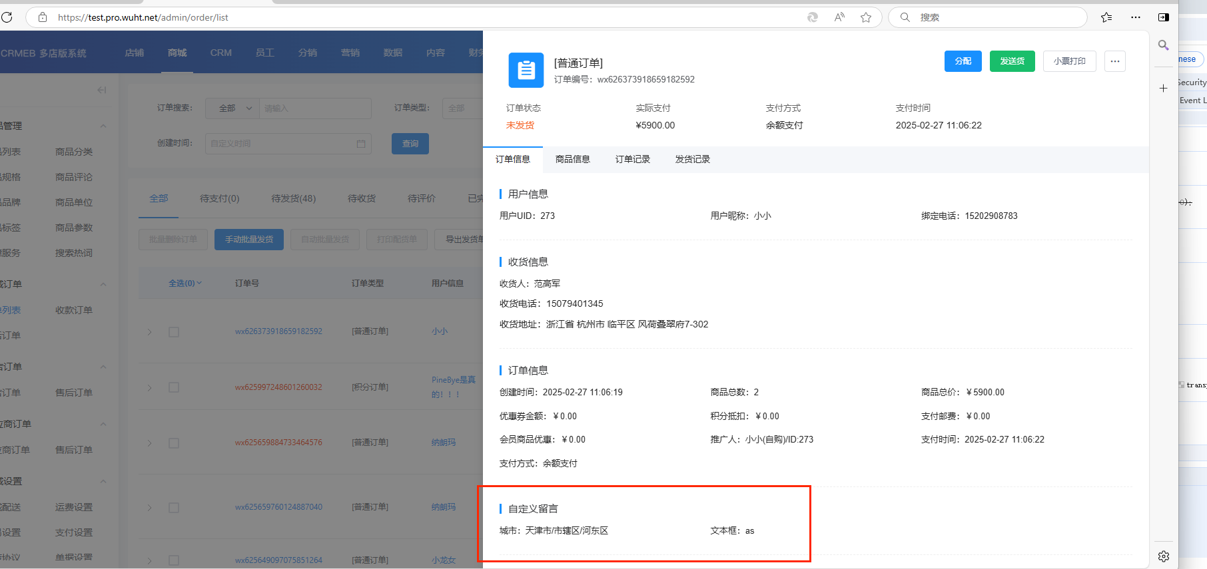Open user link 纳朗玛 for order wx625659884733464576
The height and width of the screenshot is (569, 1207).
coord(444,443)
